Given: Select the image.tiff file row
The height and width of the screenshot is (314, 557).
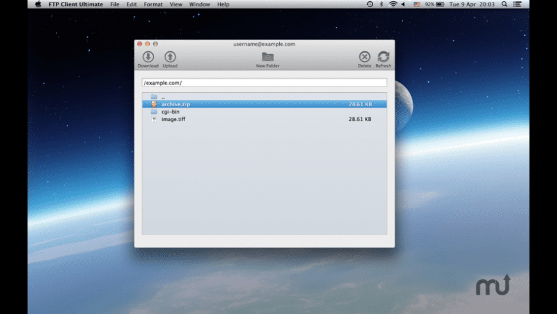Looking at the screenshot, I should click(x=264, y=119).
